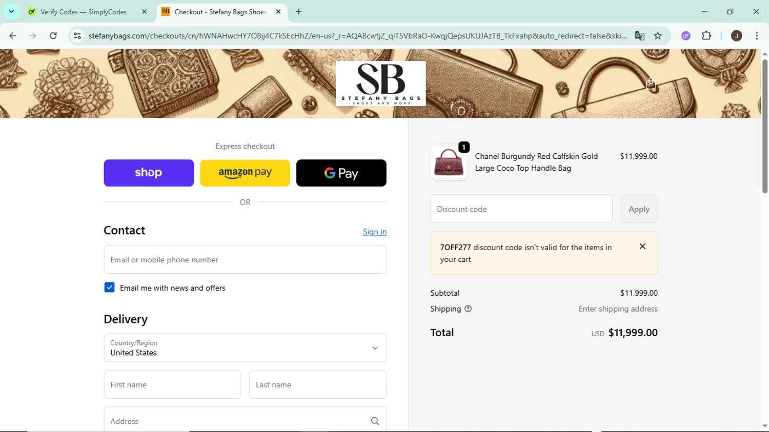This screenshot has width=769, height=432.
Task: Minimize the Chrome window
Action: click(x=704, y=11)
